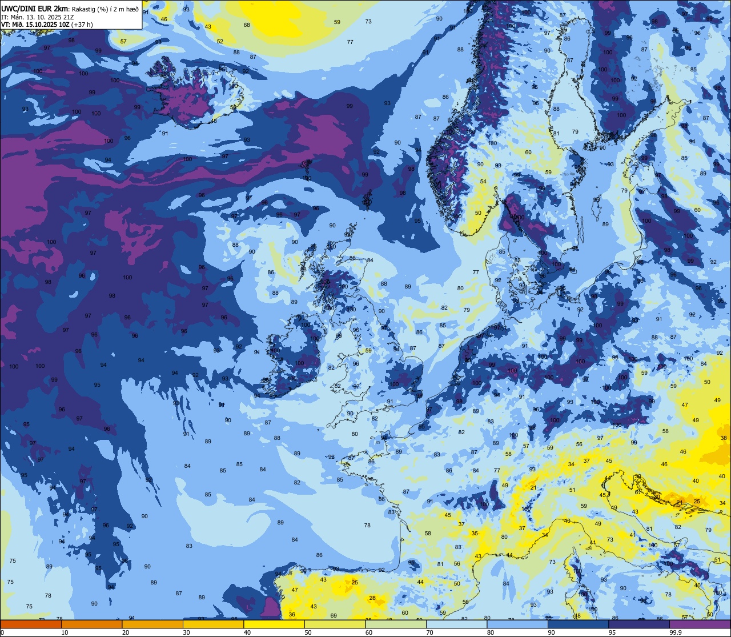This screenshot has height=637, width=731.
Task: Click the '10' legend scale label
Action: pyautogui.click(x=65, y=632)
